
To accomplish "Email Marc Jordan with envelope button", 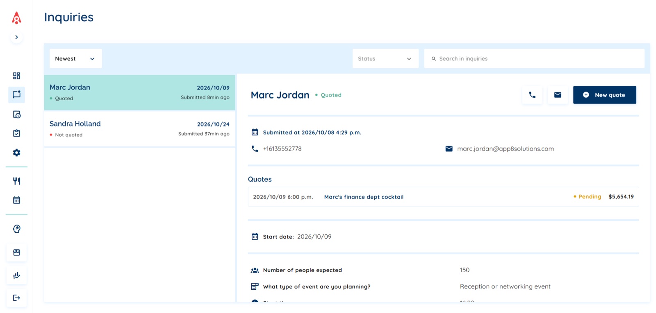I will (558, 95).
